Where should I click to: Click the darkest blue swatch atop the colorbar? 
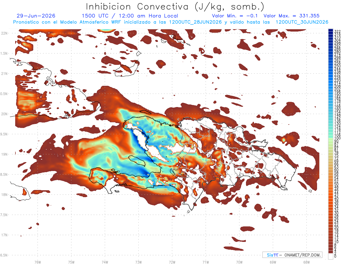(331, 30)
